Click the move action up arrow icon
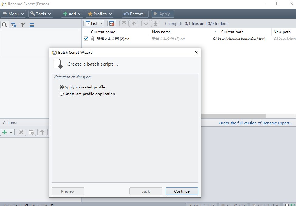Image resolution: width=296 pixels, height=206 pixels. (42, 132)
